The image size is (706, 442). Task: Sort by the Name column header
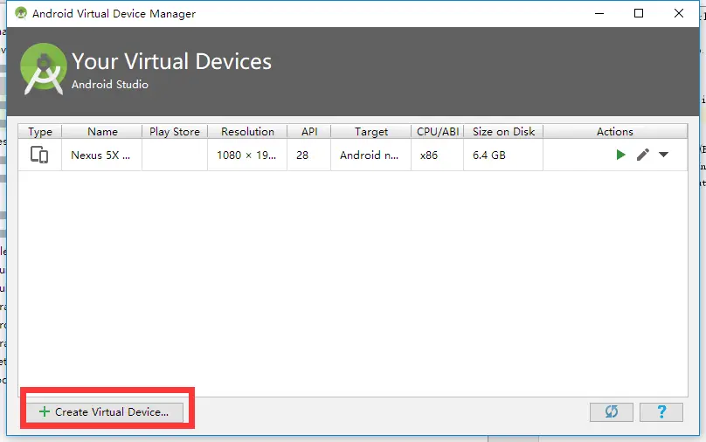(102, 131)
